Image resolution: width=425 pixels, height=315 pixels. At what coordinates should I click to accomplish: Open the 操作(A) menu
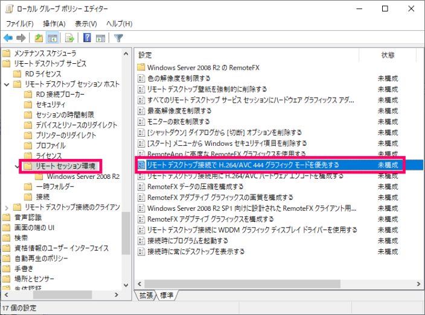coord(54,23)
